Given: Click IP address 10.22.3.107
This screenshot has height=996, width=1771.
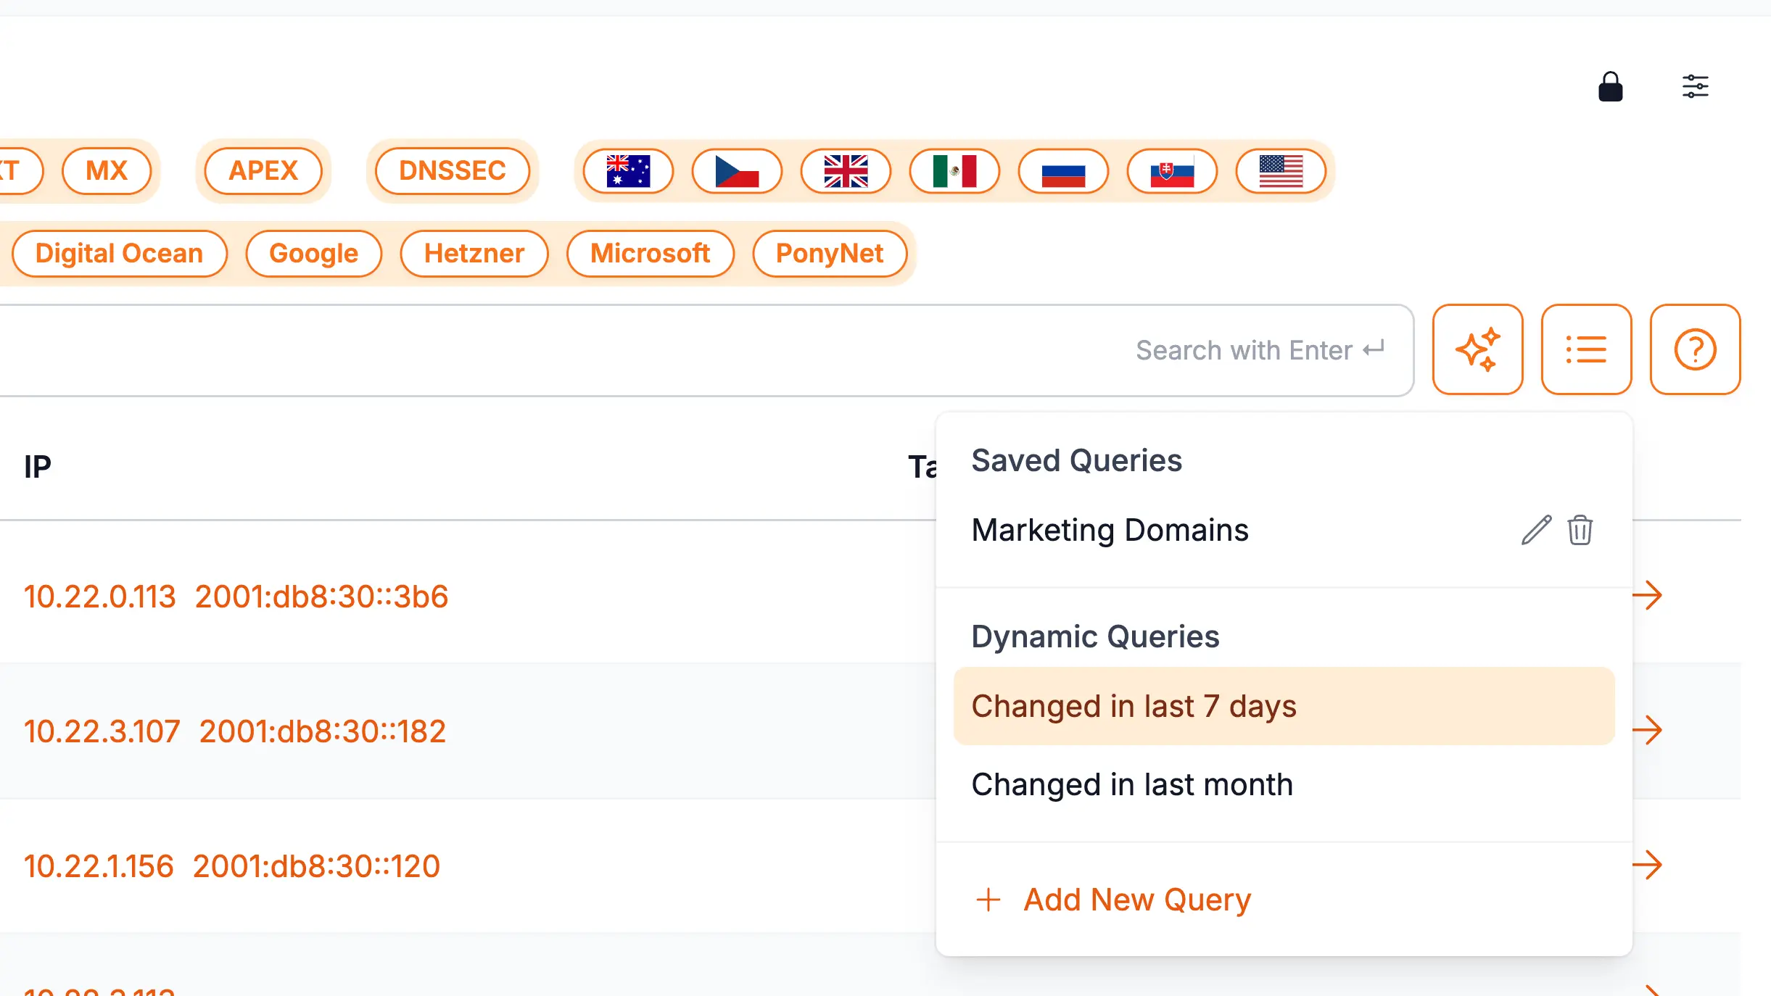Looking at the screenshot, I should pos(102,731).
